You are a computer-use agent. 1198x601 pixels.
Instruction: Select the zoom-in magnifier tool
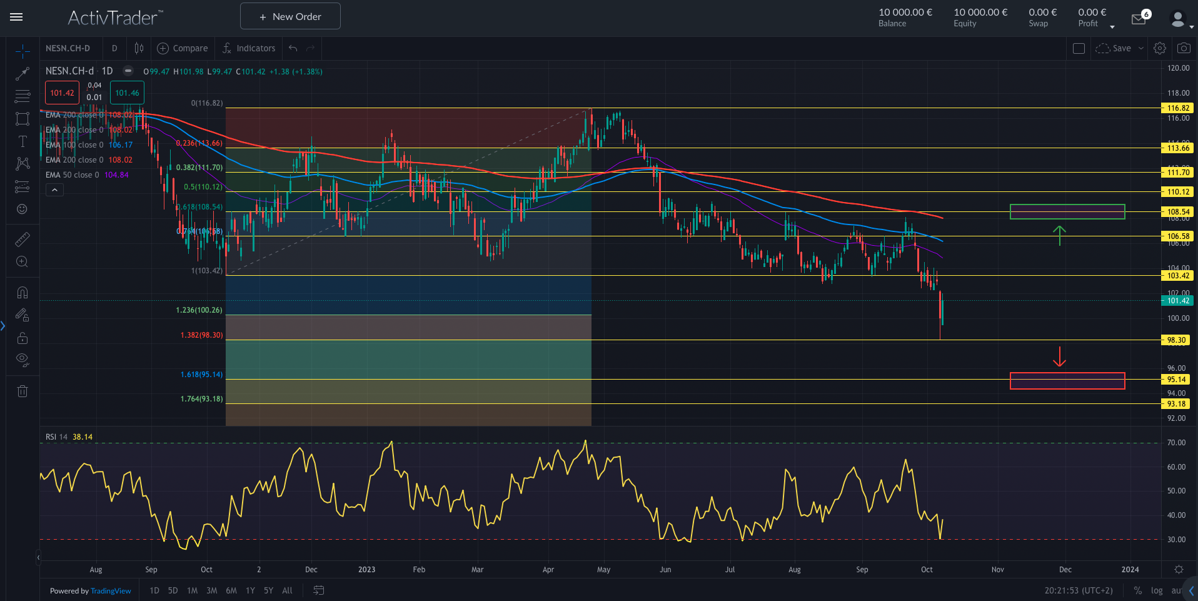23,261
